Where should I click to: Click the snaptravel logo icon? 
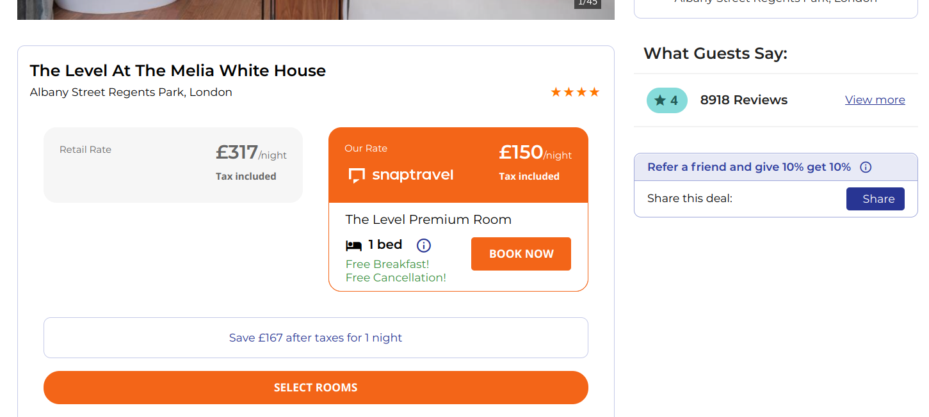(x=357, y=175)
